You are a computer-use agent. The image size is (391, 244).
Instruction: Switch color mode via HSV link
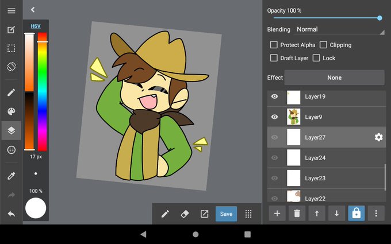tap(36, 26)
